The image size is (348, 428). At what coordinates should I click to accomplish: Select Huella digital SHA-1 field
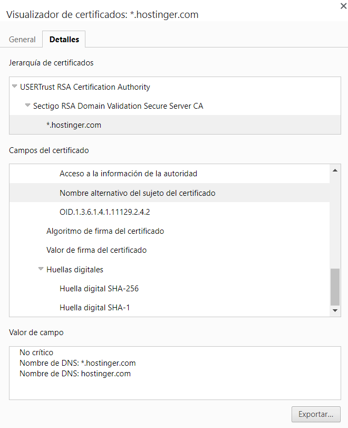94,308
